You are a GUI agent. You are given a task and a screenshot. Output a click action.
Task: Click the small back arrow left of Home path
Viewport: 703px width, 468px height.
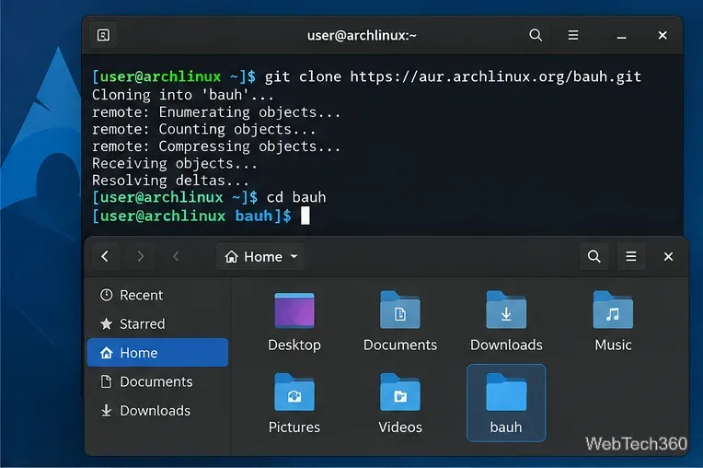point(176,256)
